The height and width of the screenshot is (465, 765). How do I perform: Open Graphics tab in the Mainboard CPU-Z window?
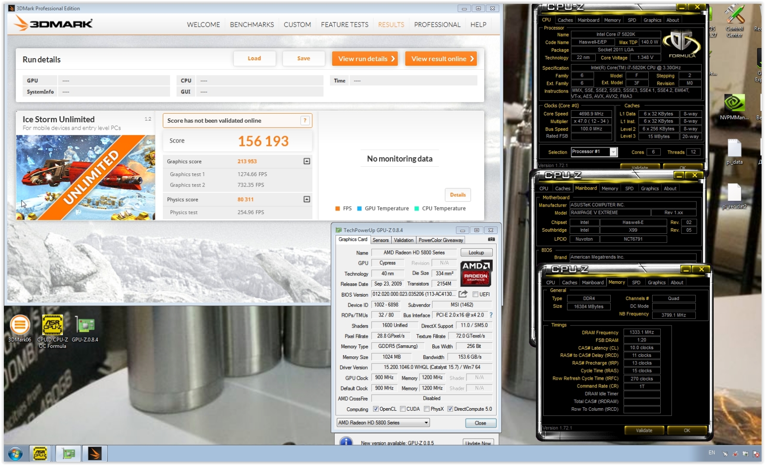pos(650,189)
